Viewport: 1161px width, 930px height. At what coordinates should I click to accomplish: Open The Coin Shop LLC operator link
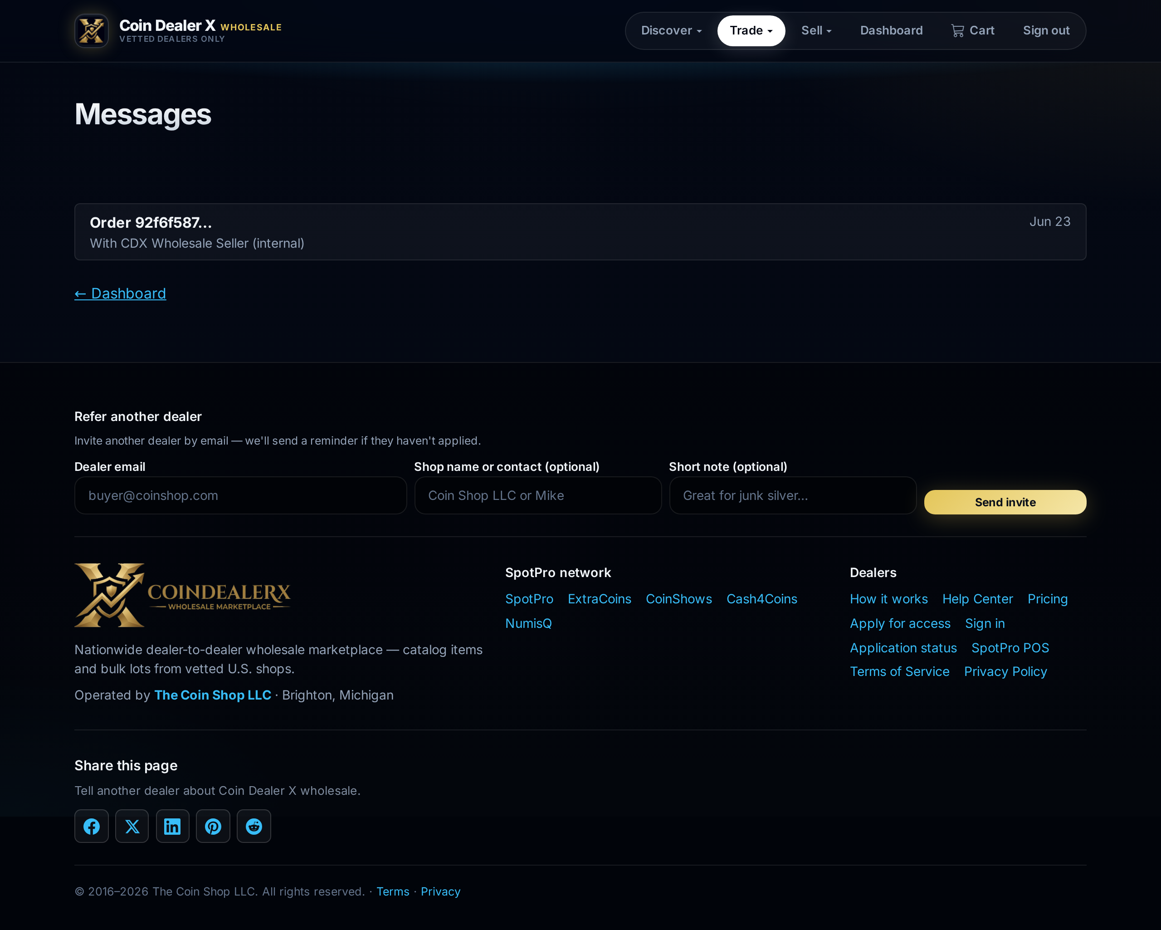(213, 695)
